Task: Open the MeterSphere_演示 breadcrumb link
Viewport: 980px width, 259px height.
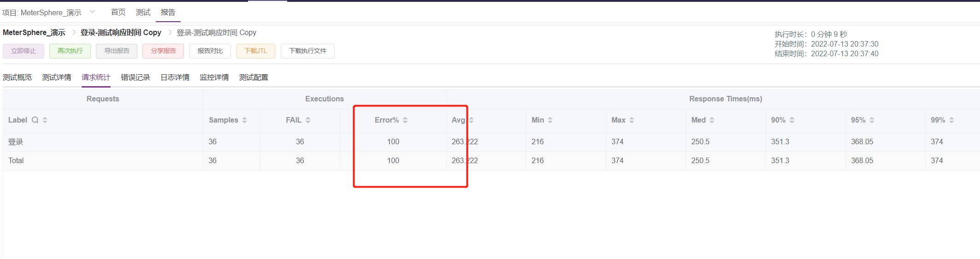Action: (34, 32)
